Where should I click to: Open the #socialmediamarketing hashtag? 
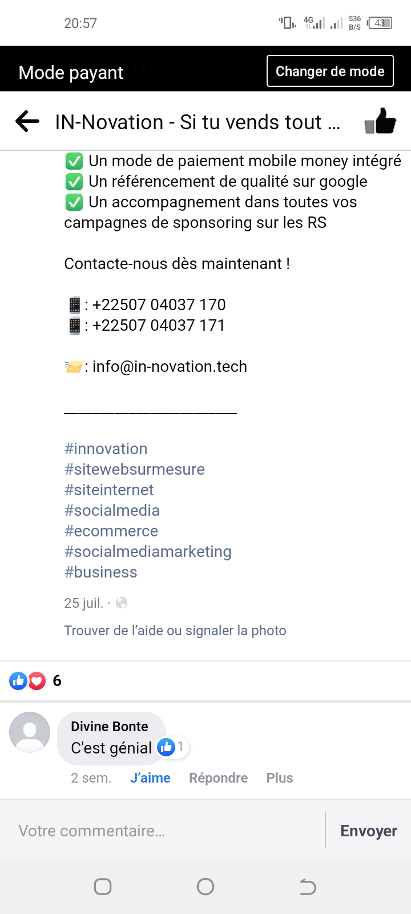(x=148, y=552)
